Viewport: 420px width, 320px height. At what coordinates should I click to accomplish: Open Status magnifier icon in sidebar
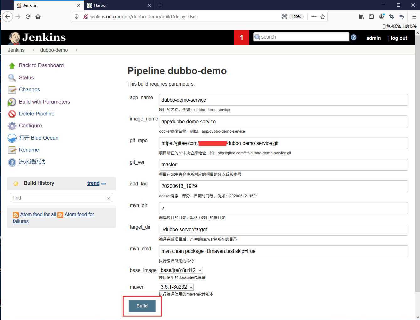pos(12,77)
